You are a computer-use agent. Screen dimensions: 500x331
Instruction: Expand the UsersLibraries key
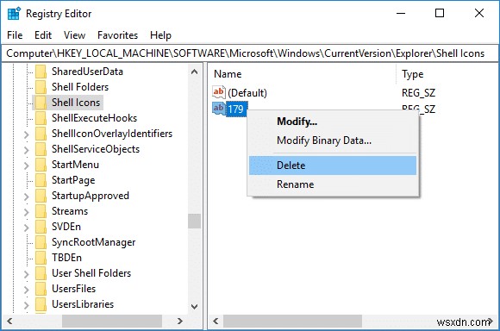27,305
